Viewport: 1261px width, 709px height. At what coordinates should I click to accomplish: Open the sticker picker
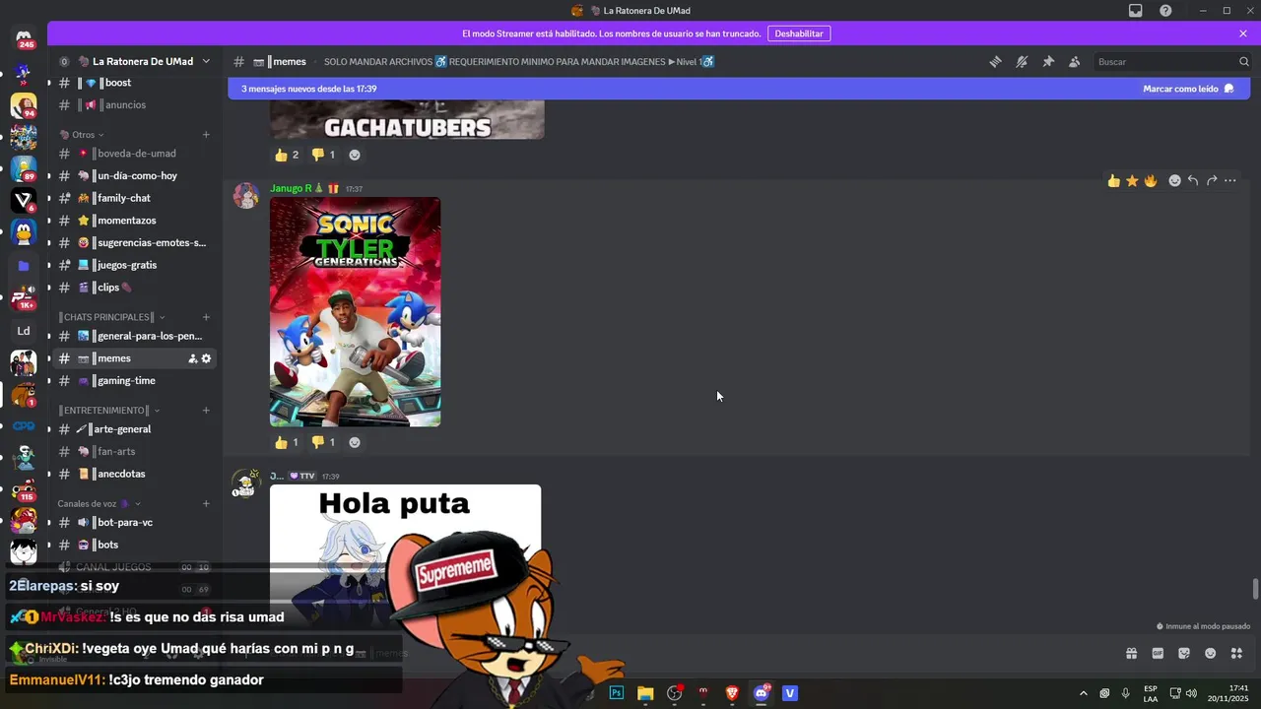1184,653
